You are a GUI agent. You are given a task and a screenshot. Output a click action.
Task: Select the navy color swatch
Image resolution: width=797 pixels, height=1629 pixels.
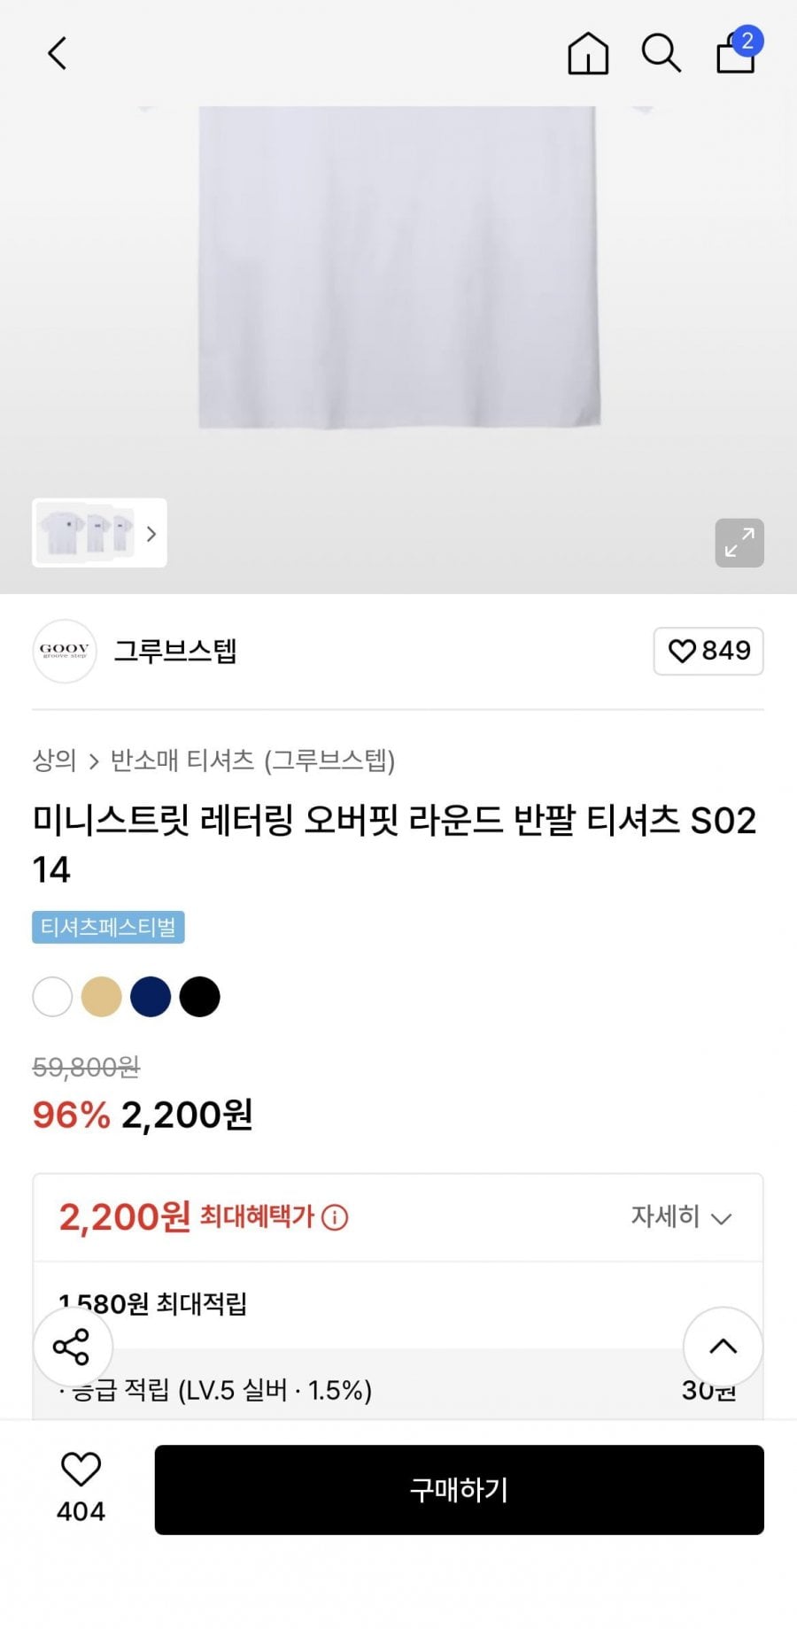(x=151, y=997)
